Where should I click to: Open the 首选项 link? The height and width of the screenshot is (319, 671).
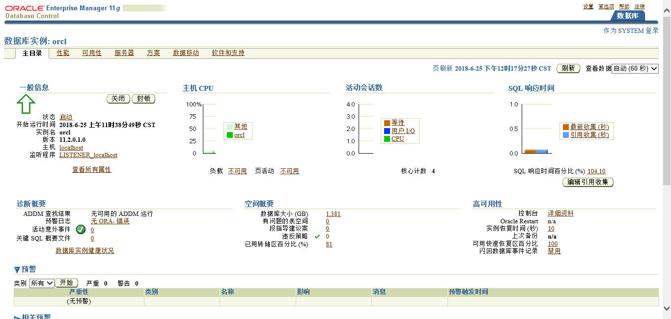pos(606,6)
